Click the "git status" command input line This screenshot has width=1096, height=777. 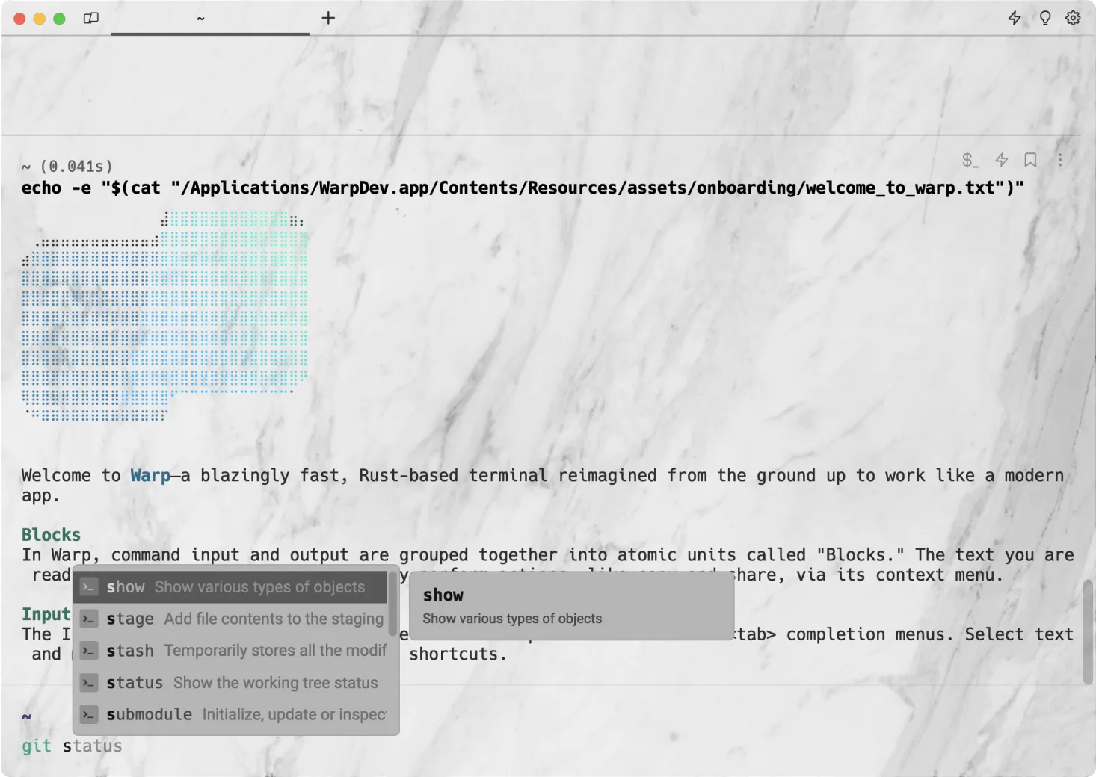tap(72, 745)
